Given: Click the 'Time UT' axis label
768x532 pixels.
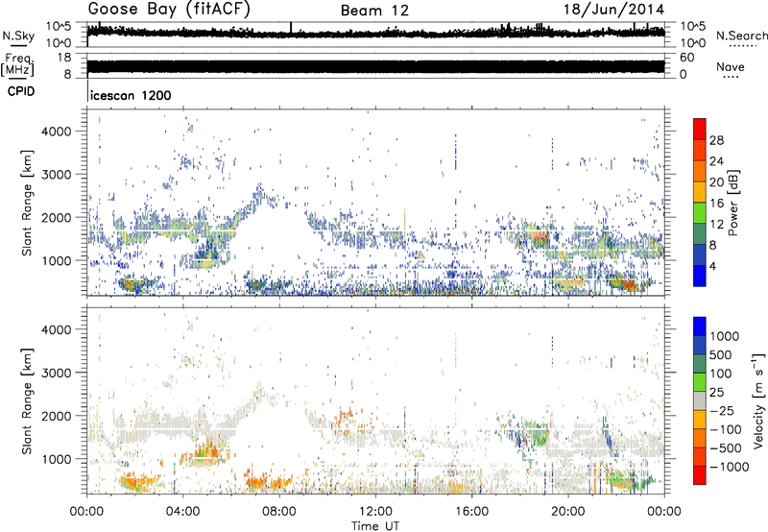Looking at the screenshot, I should 375,526.
